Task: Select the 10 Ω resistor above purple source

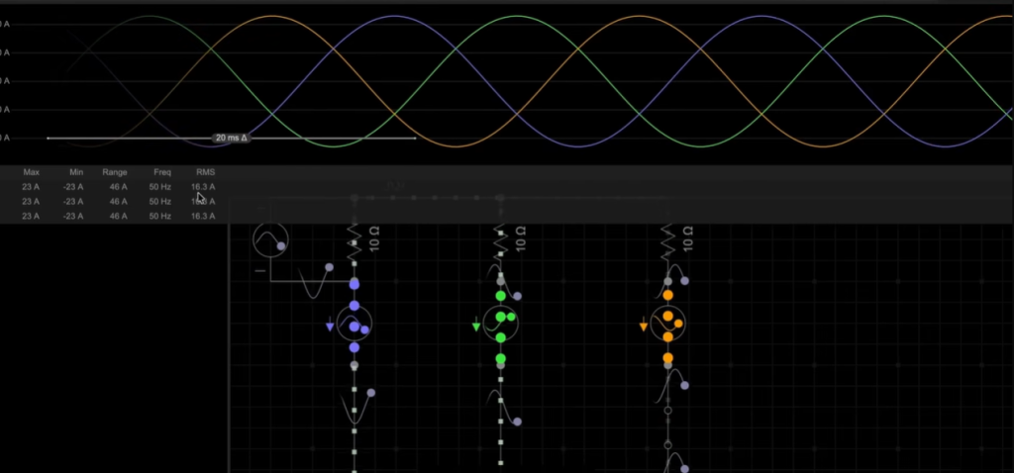Action: click(x=354, y=239)
